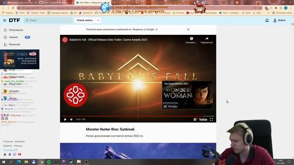Open Steam from taskbar

click(x=71, y=162)
